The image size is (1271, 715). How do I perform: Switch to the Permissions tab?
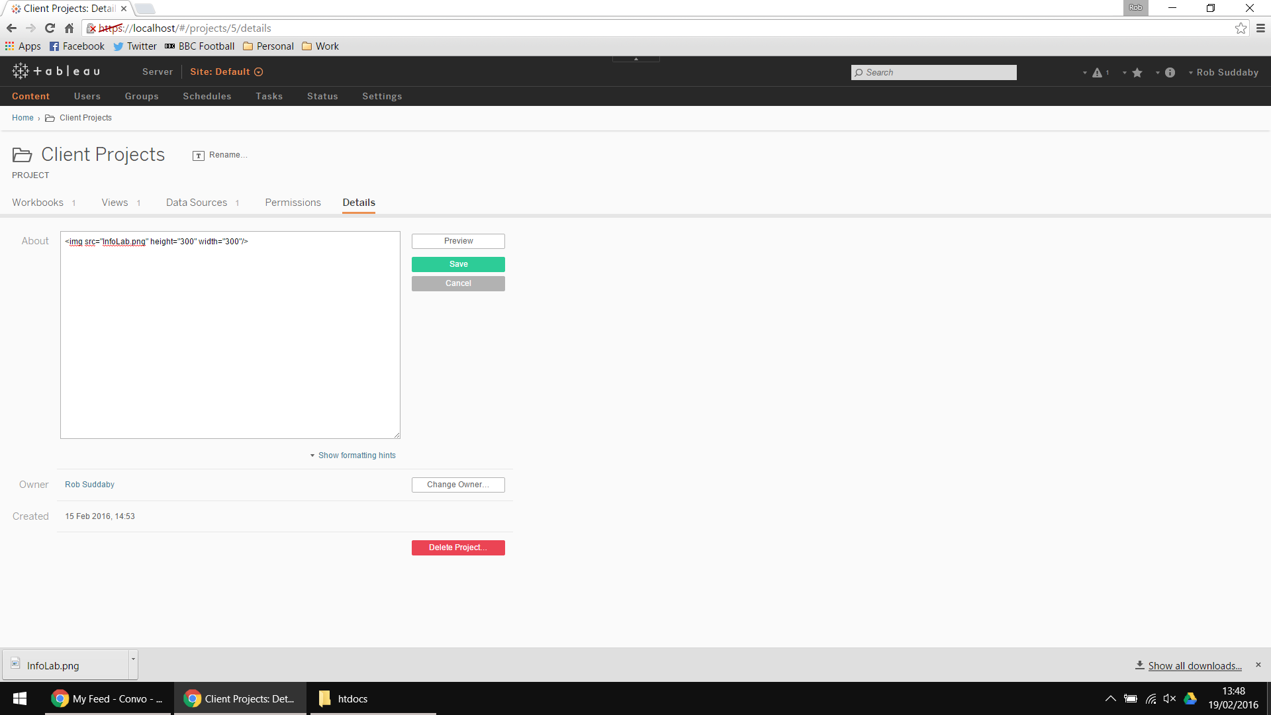click(x=293, y=203)
